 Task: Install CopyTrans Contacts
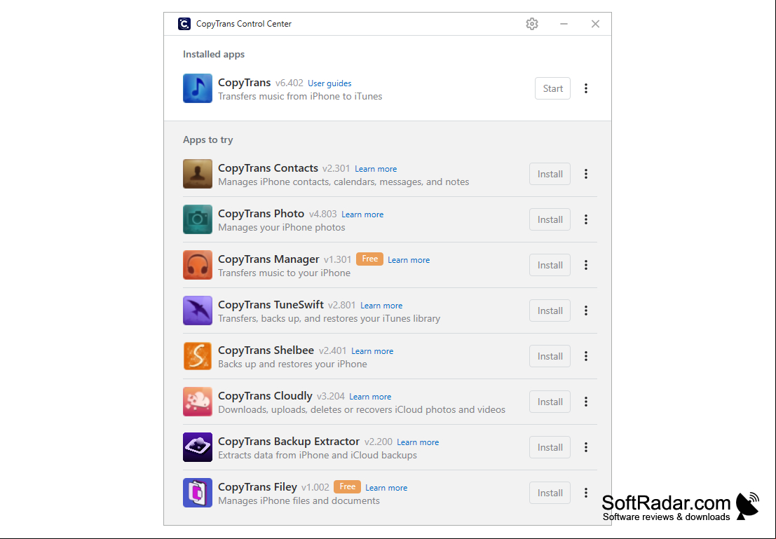(x=550, y=174)
